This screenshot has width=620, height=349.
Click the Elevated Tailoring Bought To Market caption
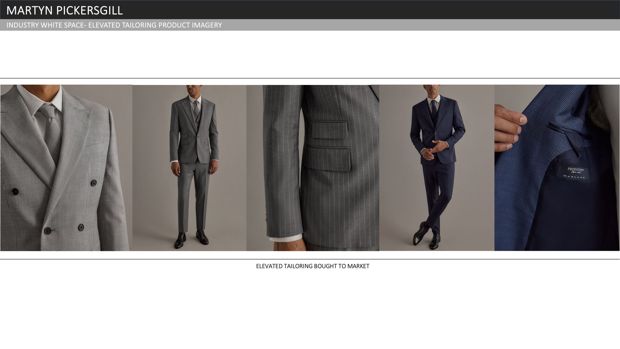click(x=312, y=266)
